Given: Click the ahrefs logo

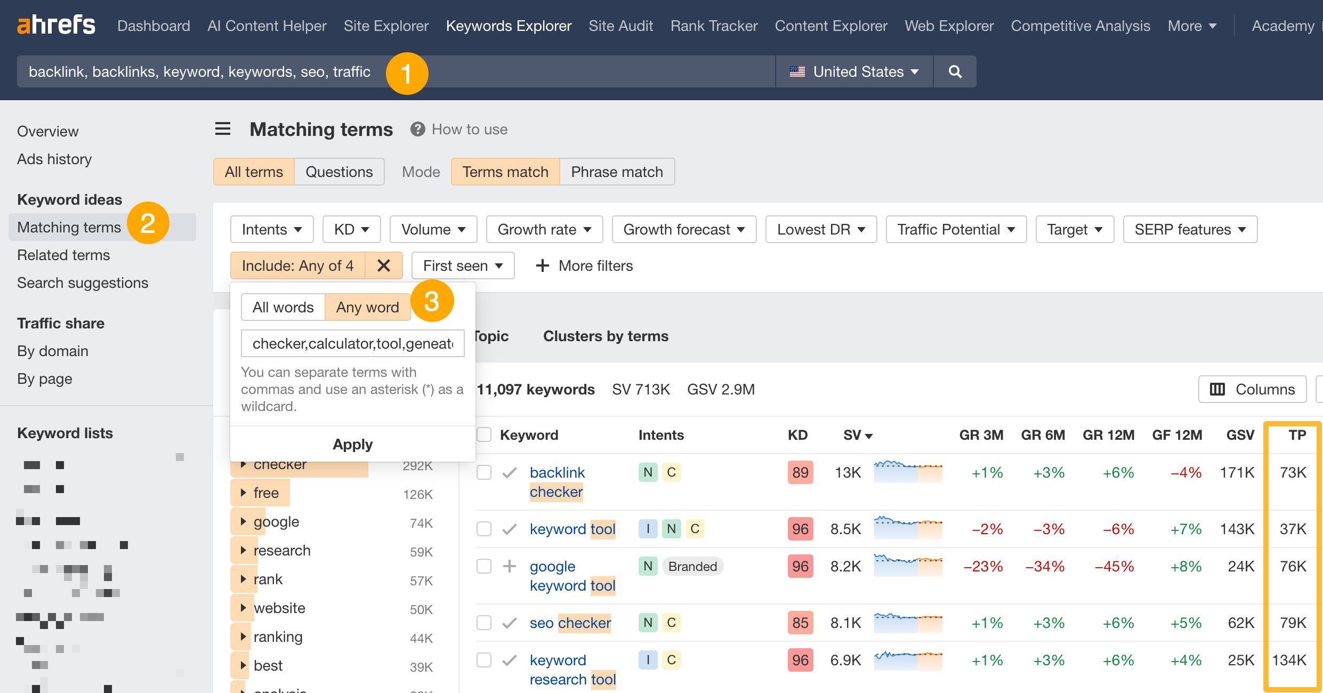Looking at the screenshot, I should click(56, 25).
